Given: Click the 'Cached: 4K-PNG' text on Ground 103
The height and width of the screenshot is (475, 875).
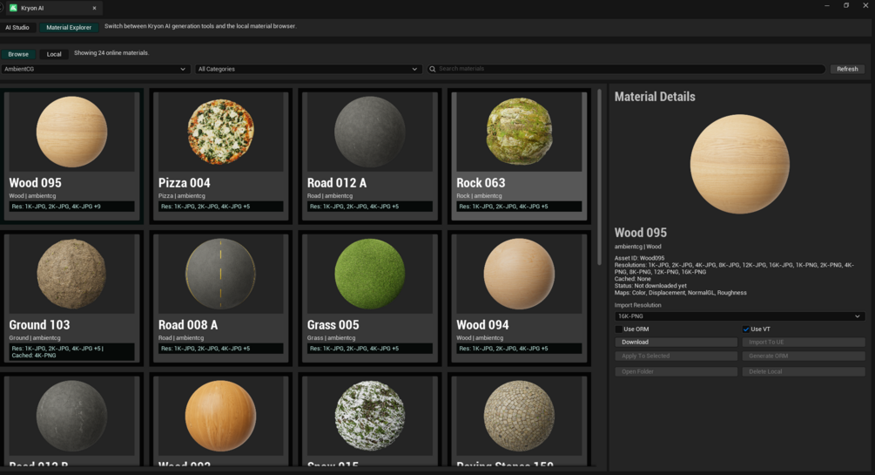Looking at the screenshot, I should [33, 356].
